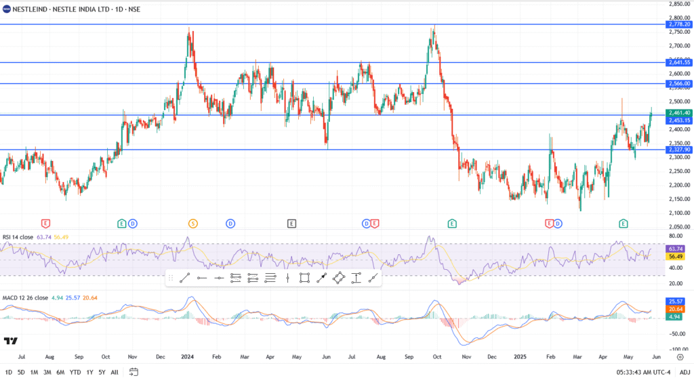Click the RSI value label 63.74 on the axis
The image size is (694, 378).
(675, 249)
